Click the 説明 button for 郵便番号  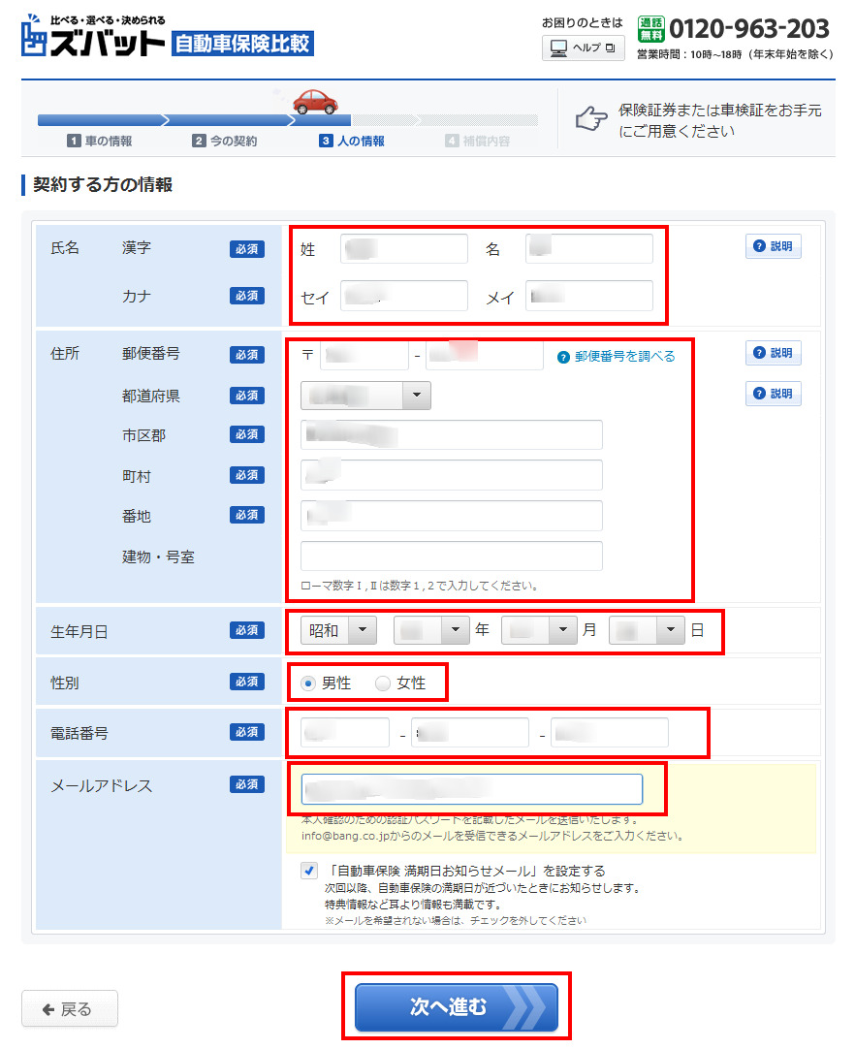pyautogui.click(x=773, y=353)
